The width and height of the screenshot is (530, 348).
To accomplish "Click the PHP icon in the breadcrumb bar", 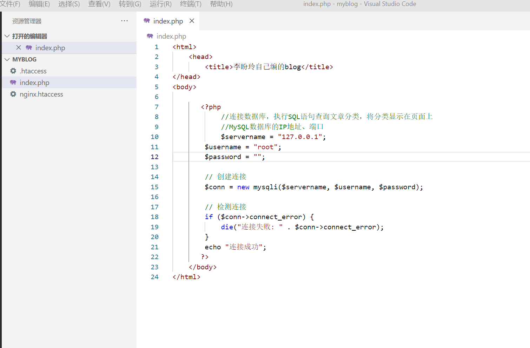I will coord(150,36).
